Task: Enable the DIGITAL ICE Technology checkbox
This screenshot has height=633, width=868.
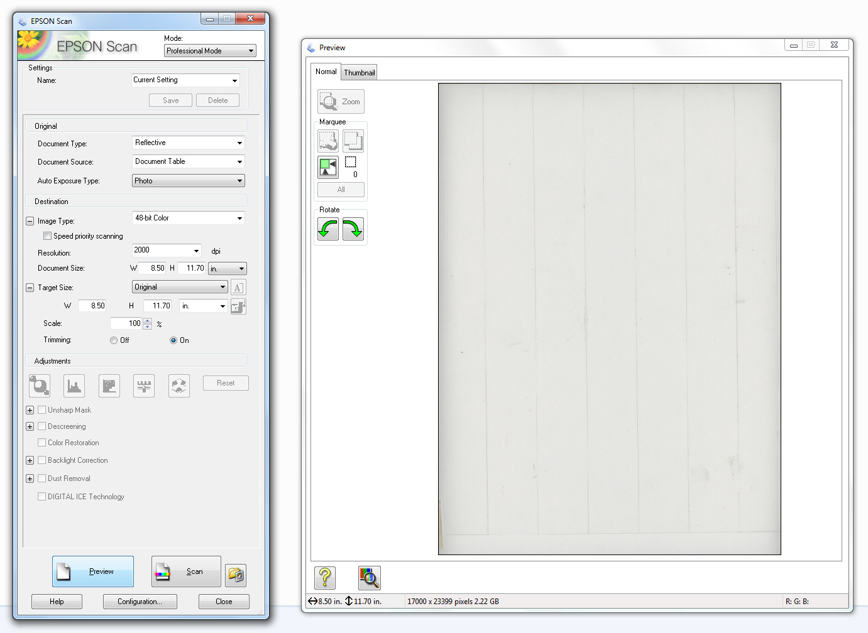Action: click(41, 497)
